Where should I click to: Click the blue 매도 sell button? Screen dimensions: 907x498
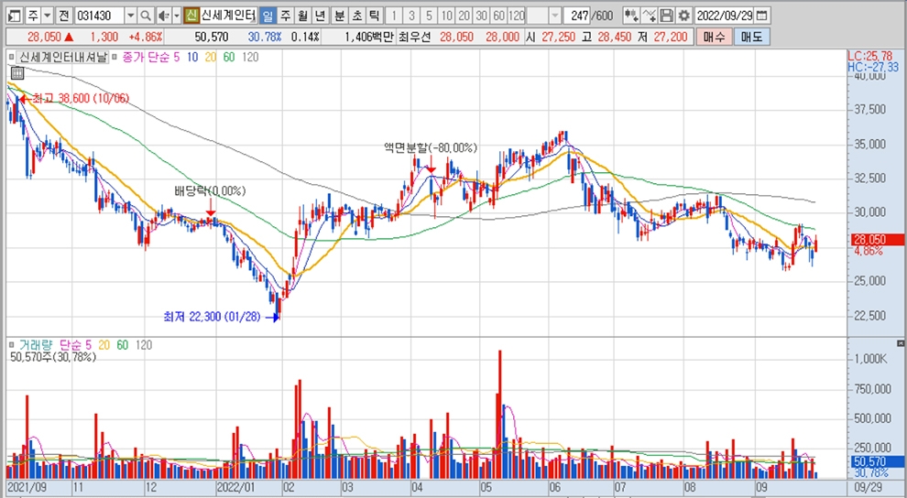pos(751,37)
